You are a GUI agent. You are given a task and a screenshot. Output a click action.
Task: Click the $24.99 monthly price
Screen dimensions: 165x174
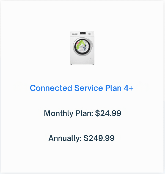coord(108,113)
